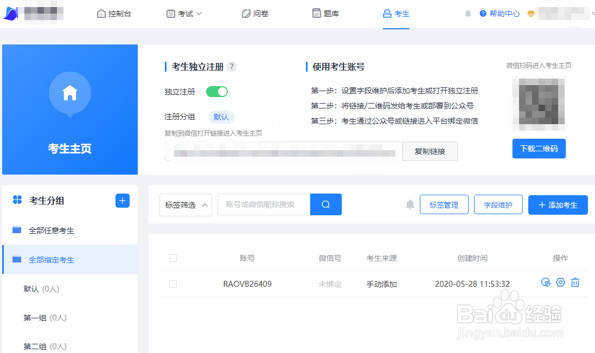Click the 账号或微信昵称搜索 input field

(x=264, y=204)
